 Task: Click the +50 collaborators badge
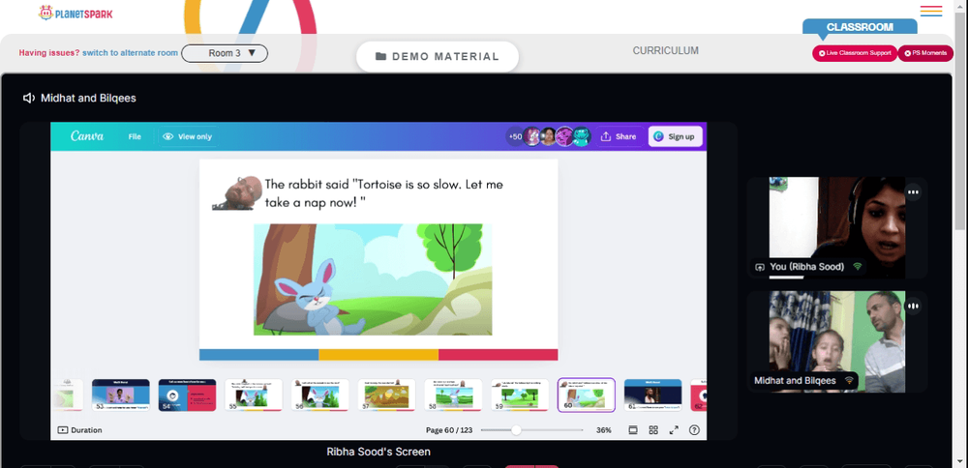[x=514, y=136]
